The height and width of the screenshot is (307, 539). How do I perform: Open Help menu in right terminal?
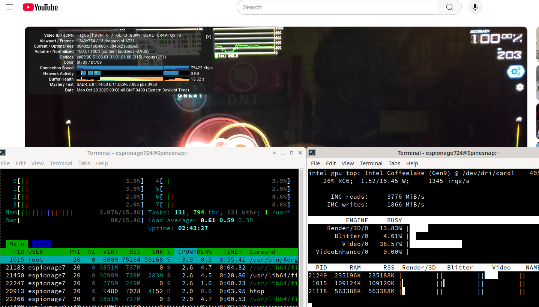[x=412, y=163]
